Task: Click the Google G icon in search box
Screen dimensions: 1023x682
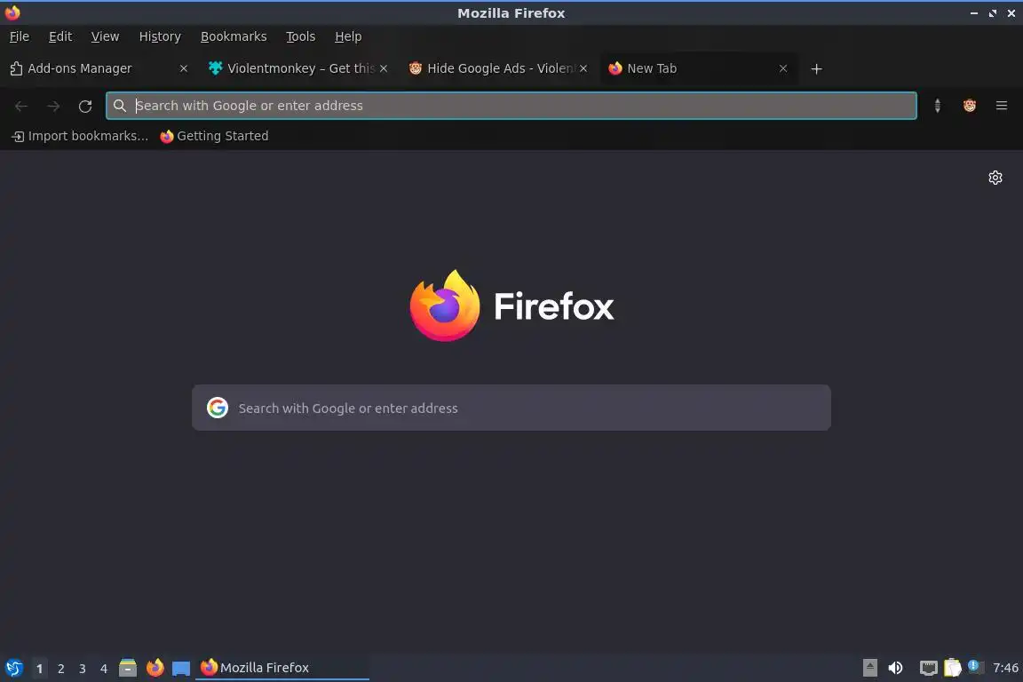Action: (218, 408)
